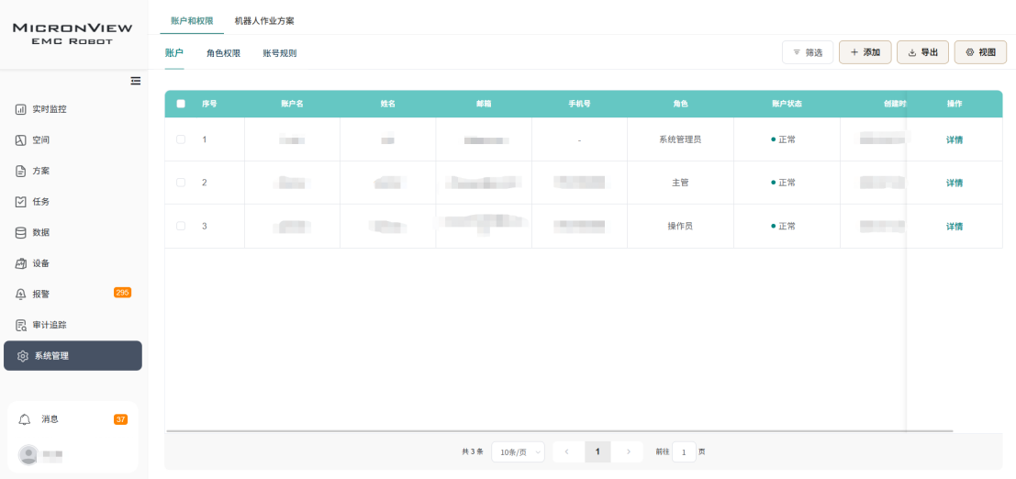
Task: Open the Space (空间) sidebar icon
Action: pyautogui.click(x=20, y=140)
